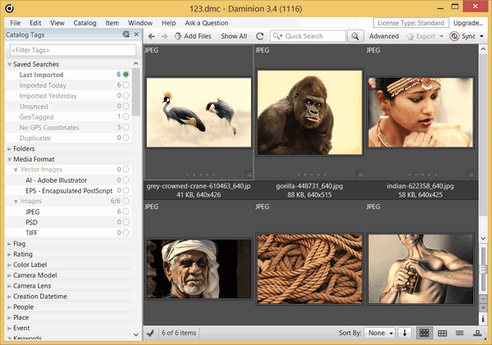Image resolution: width=492 pixels, height=345 pixels.
Task: Toggle the No GPS Coordinates radio circle
Action: coord(125,127)
